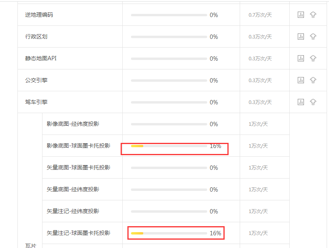This screenshot has height=248, width=329.
Task: Select the 静态地图API service name
Action: [x=41, y=58]
